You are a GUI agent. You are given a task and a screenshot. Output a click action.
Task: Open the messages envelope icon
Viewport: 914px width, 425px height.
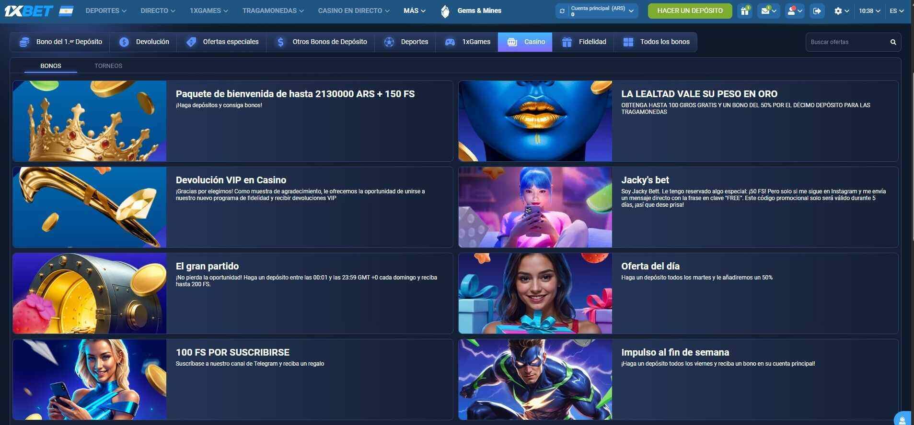tap(768, 11)
